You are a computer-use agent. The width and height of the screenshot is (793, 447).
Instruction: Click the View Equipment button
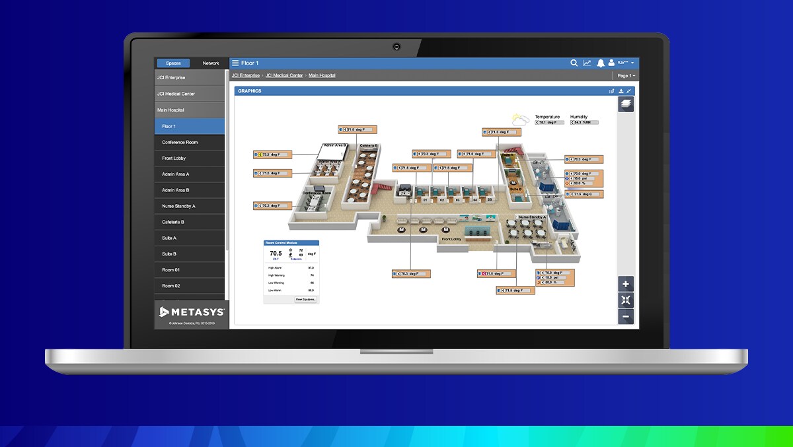point(306,299)
